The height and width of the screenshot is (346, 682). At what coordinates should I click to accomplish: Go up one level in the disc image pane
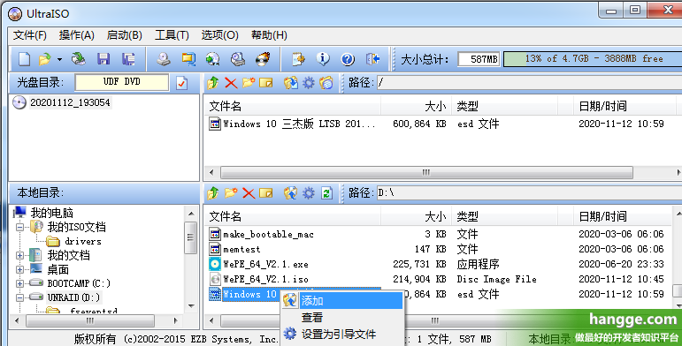pyautogui.click(x=212, y=82)
